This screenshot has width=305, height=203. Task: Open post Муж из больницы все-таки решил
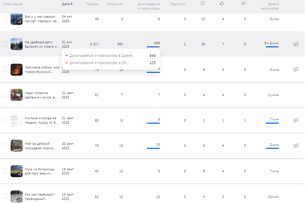pyautogui.click(x=39, y=171)
